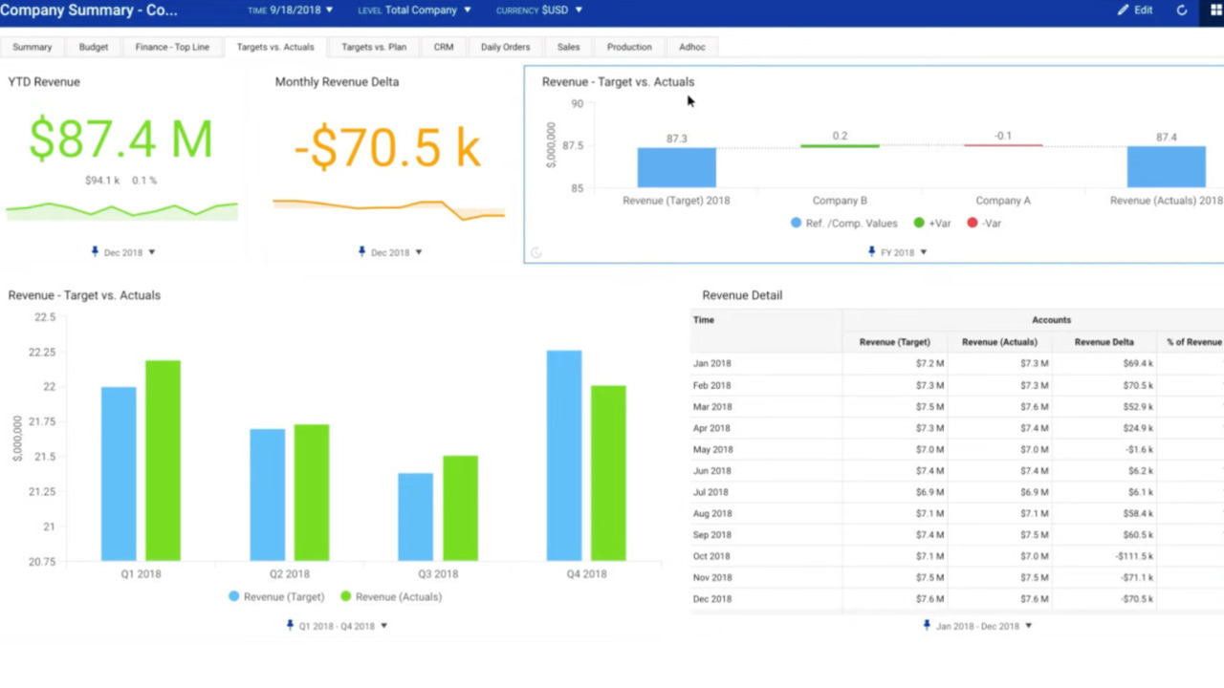The height and width of the screenshot is (688, 1224).
Task: Click the pencil Edit icon
Action: point(1124,11)
